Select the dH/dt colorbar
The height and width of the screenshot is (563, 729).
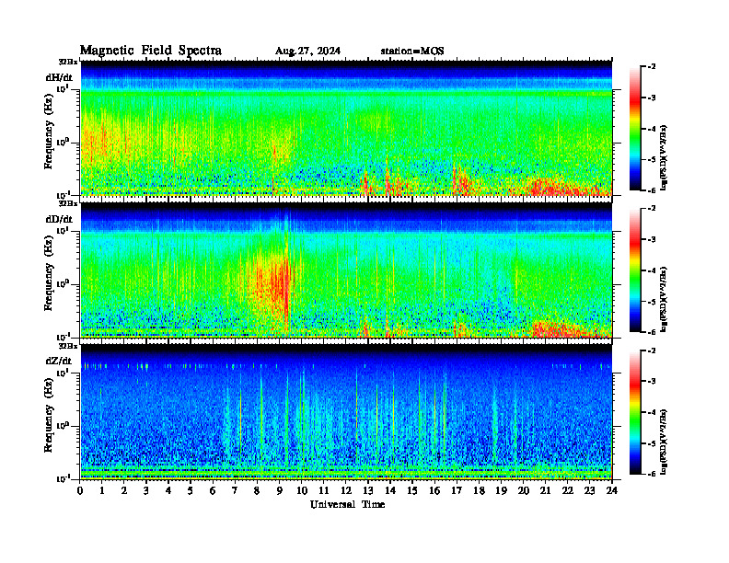point(635,129)
